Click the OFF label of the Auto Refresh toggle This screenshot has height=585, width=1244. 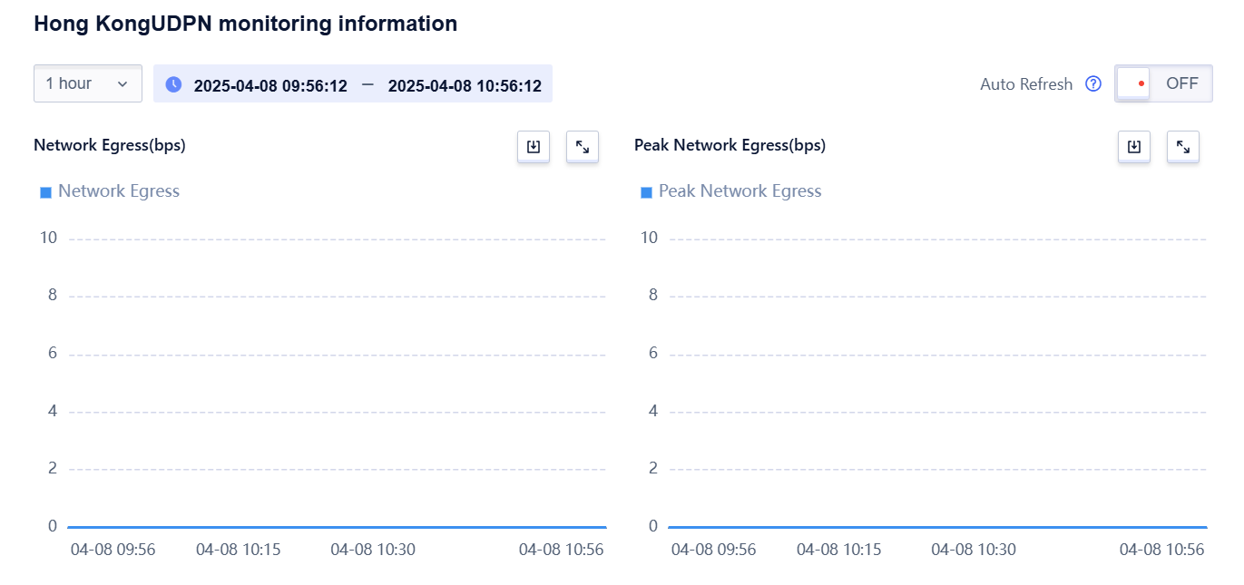(1181, 83)
